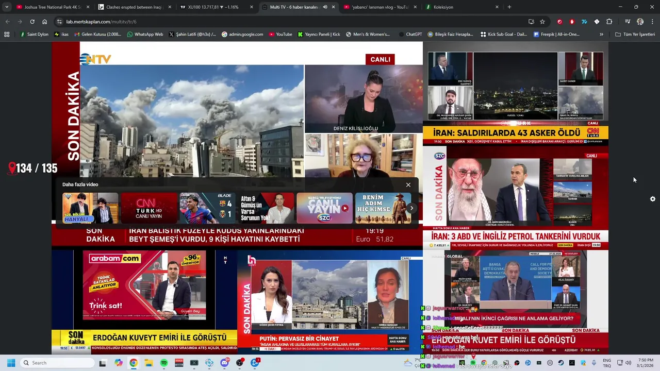Open the ChatGPT bookmark
The height and width of the screenshot is (371, 660).
pos(410,35)
